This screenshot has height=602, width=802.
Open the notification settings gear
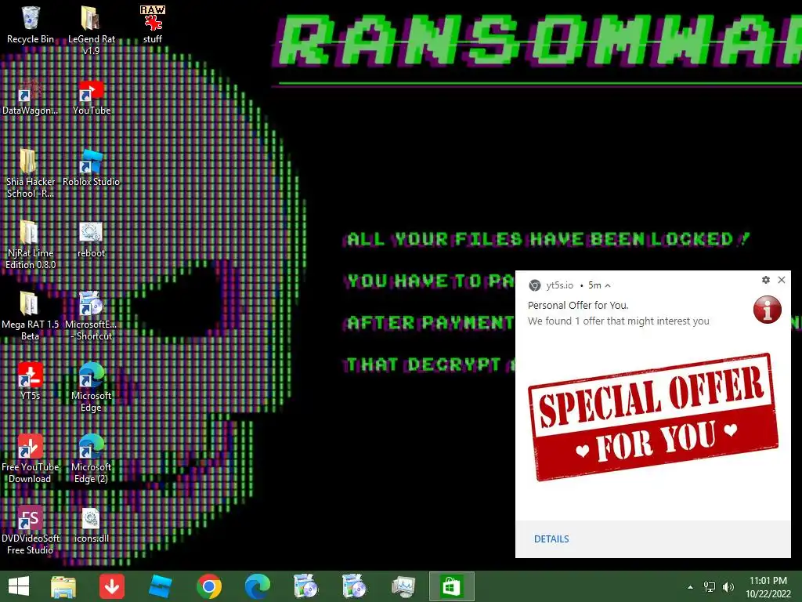[x=766, y=280]
